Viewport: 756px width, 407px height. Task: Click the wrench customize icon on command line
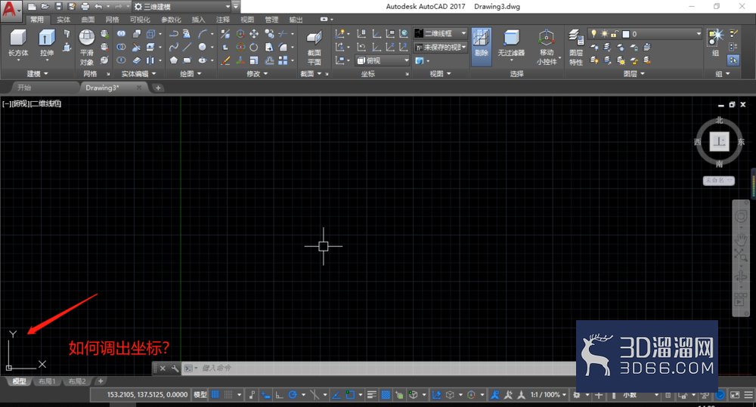tap(175, 368)
